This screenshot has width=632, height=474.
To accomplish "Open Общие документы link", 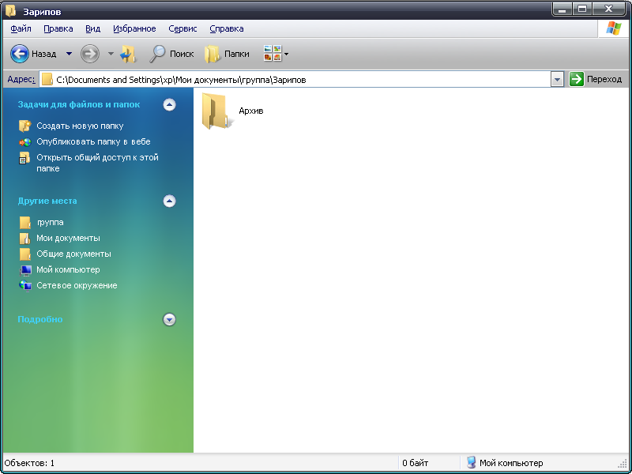I will [73, 254].
